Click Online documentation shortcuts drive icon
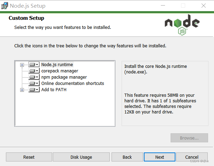The height and width of the screenshot is (166, 214). 34,84
